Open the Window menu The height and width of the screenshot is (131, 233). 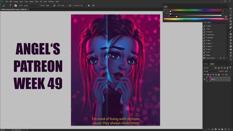coord(51,1)
